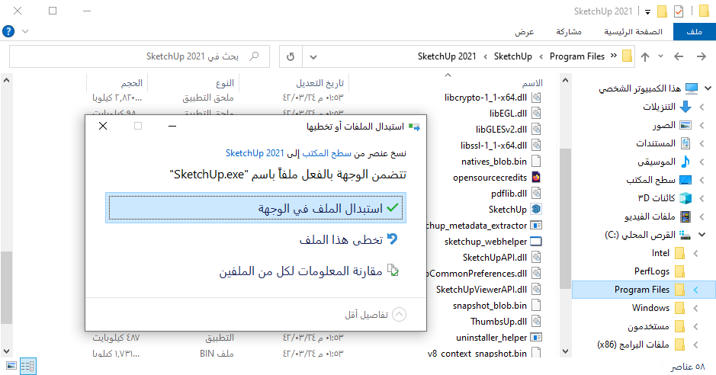Sort by تاريخ التعديل column header
716x375 pixels.
319,83
